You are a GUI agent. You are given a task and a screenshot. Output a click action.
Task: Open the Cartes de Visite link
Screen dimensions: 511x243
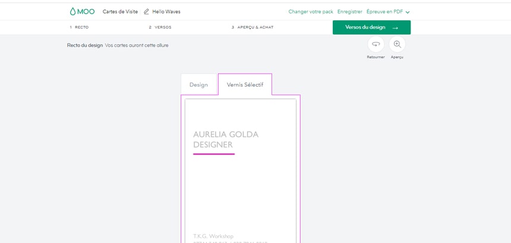pyautogui.click(x=120, y=12)
